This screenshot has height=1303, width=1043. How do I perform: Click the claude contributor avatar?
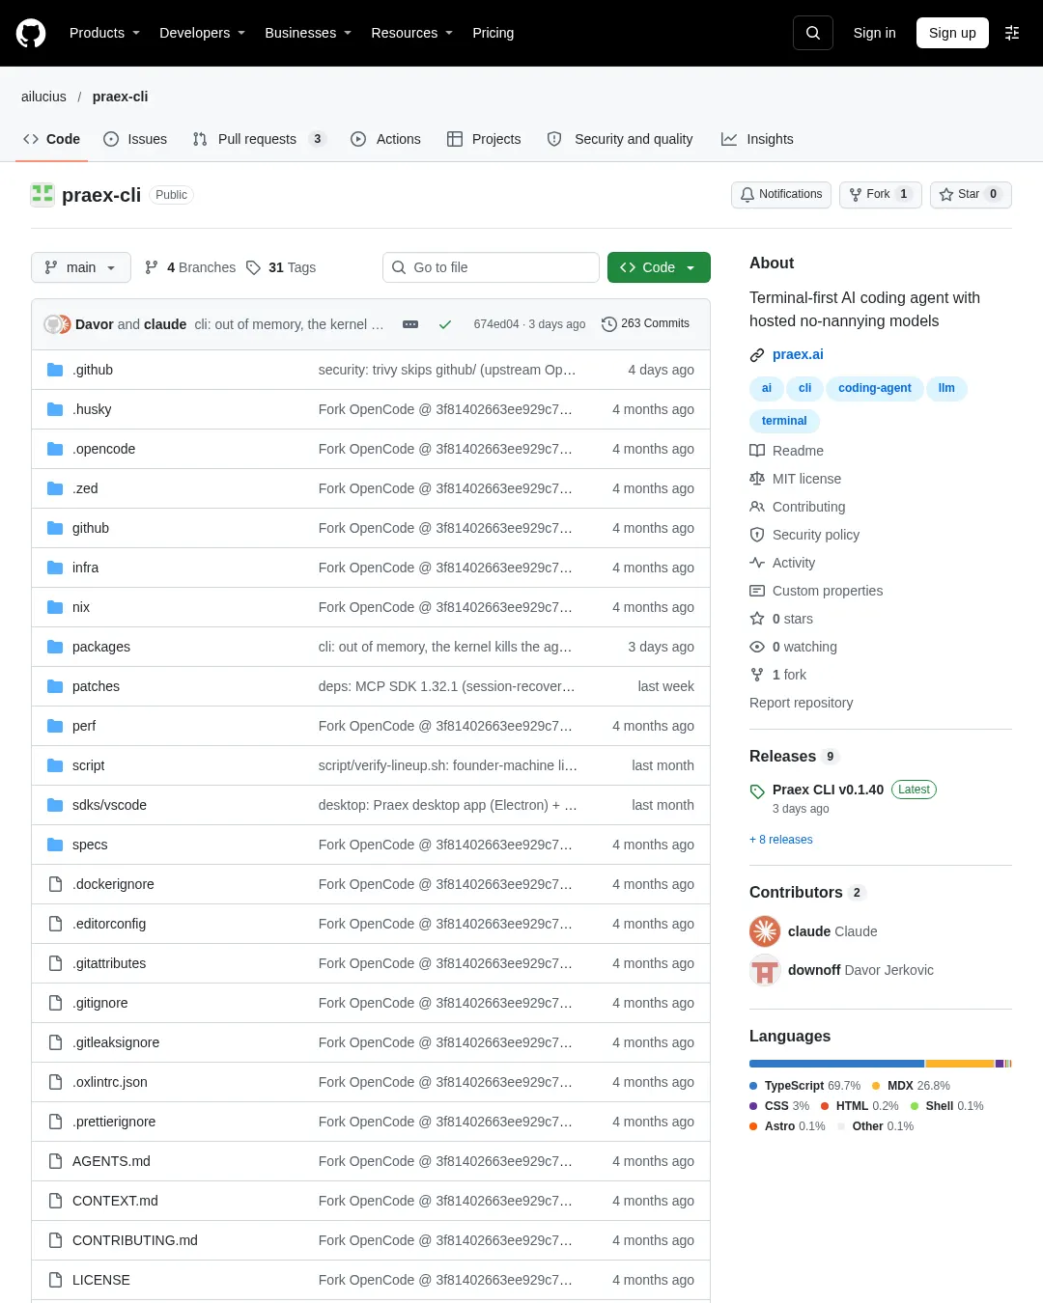point(765,931)
